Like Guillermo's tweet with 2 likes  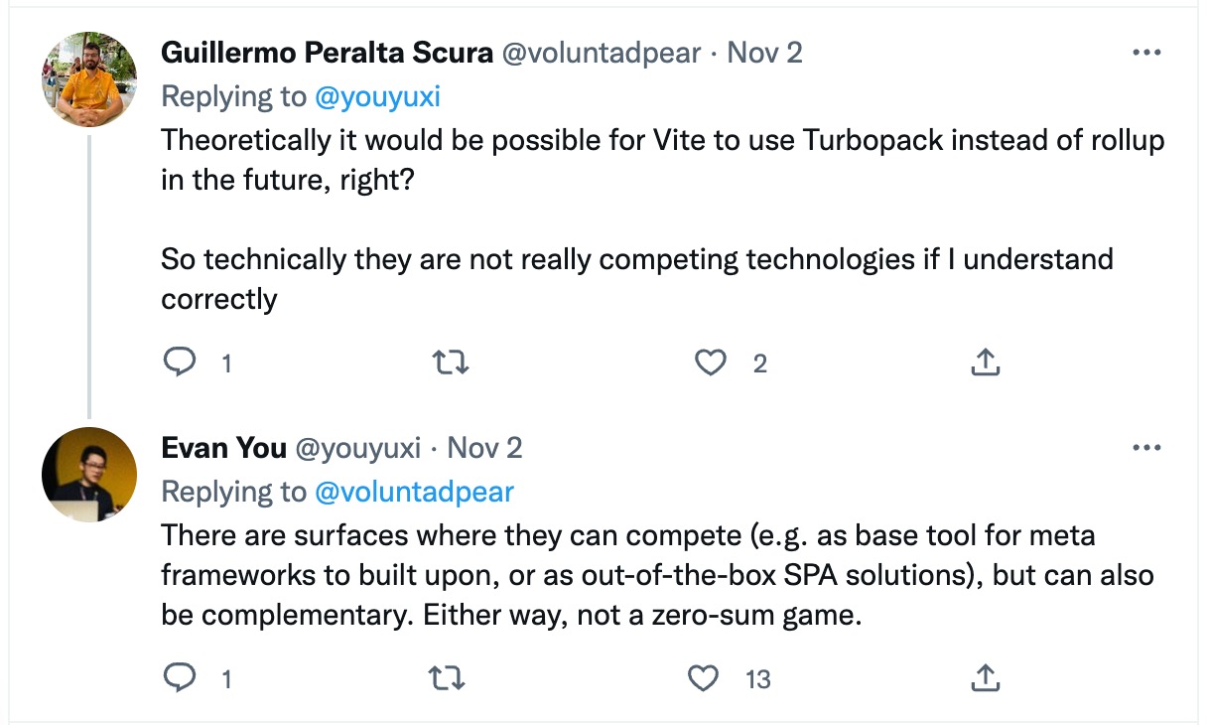(x=710, y=363)
